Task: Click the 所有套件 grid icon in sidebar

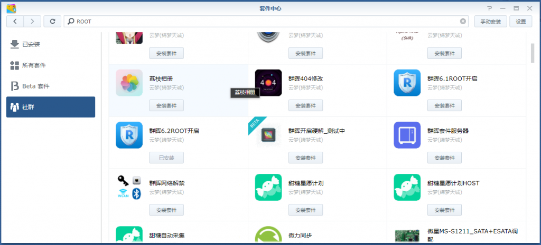Action: point(14,65)
